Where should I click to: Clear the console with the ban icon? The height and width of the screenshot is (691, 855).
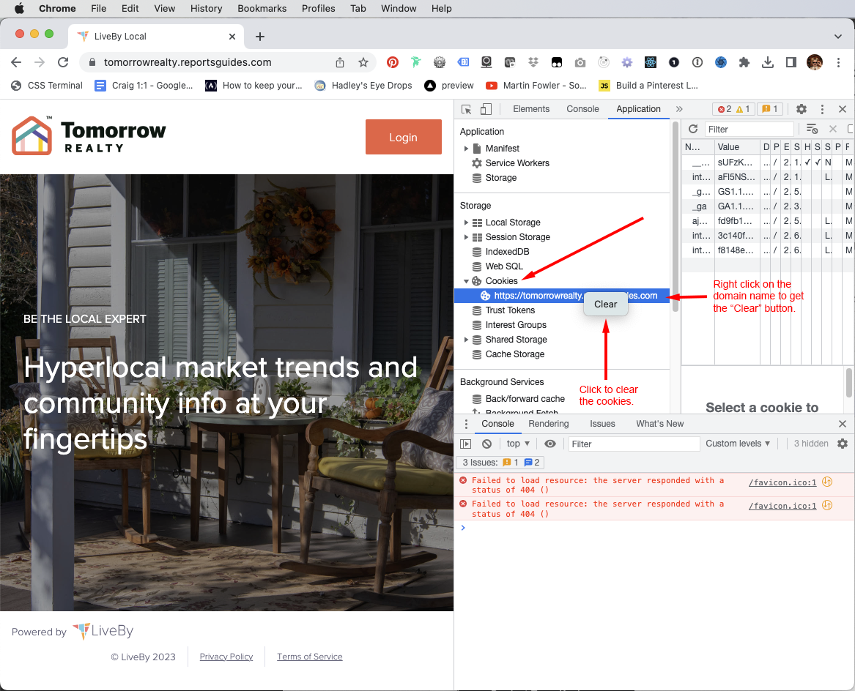coord(487,444)
